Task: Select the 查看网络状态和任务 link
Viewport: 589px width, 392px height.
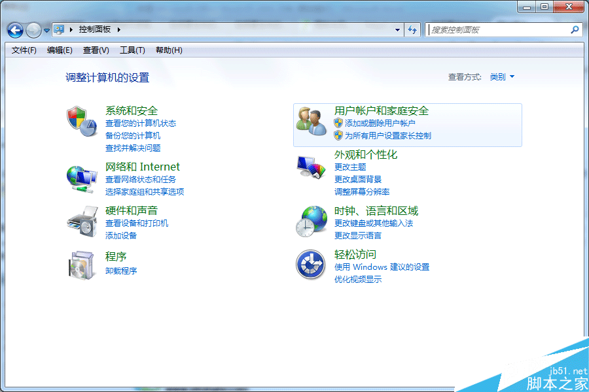Action: (141, 180)
